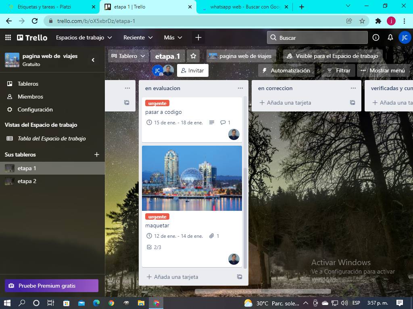This screenshot has width=413, height=309.
Task: Click the description icon on 'pasar a codigo' card
Action: click(x=211, y=122)
